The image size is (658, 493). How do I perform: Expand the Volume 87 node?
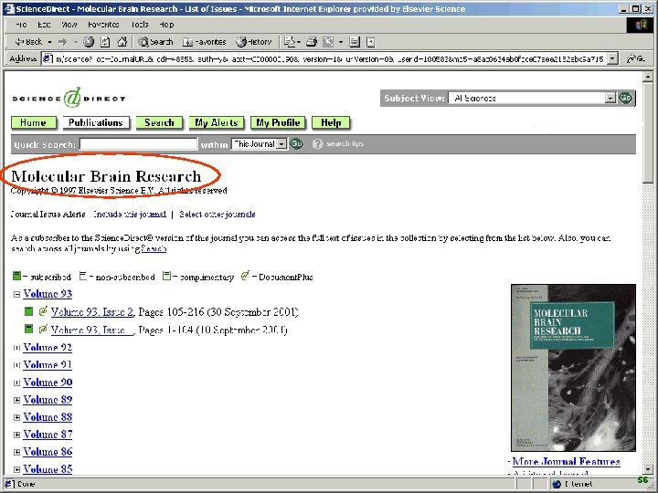tap(16, 435)
